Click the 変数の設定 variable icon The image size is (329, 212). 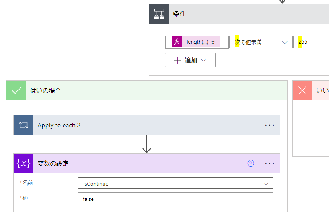[24, 163]
